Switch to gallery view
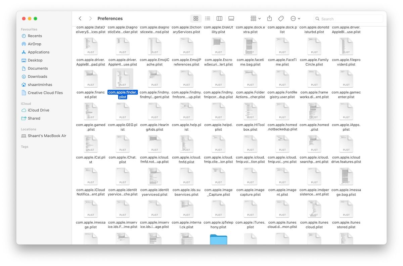Screen dimensions: 403x266 click(231, 18)
